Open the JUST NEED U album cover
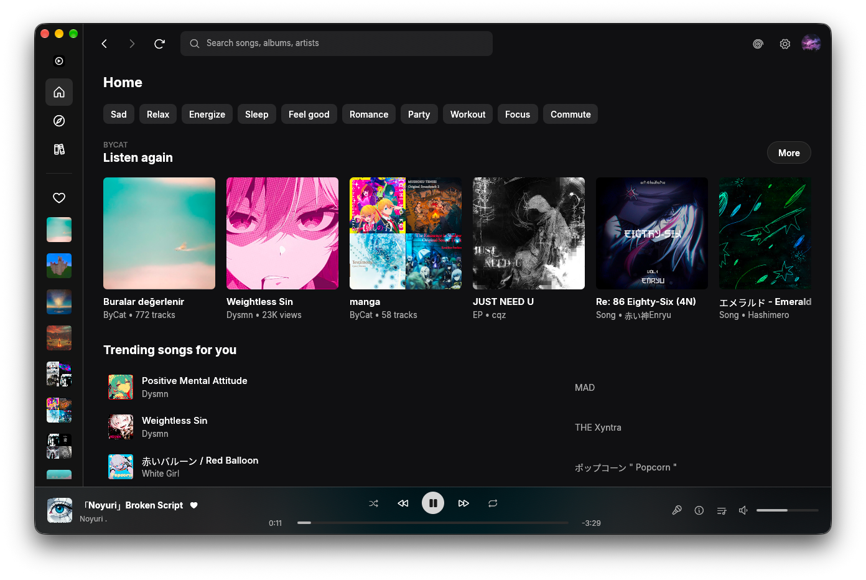The image size is (866, 580). point(529,233)
